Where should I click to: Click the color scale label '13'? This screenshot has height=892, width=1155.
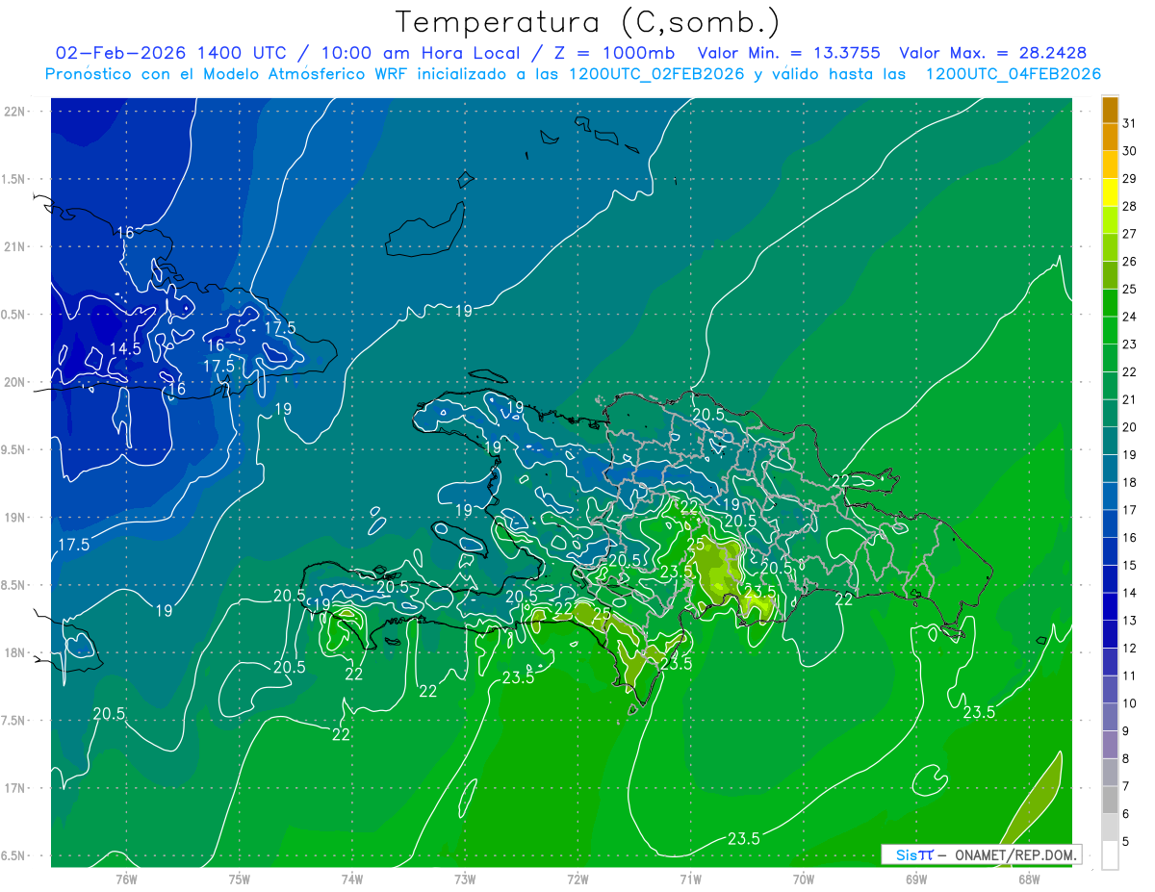1130,621
